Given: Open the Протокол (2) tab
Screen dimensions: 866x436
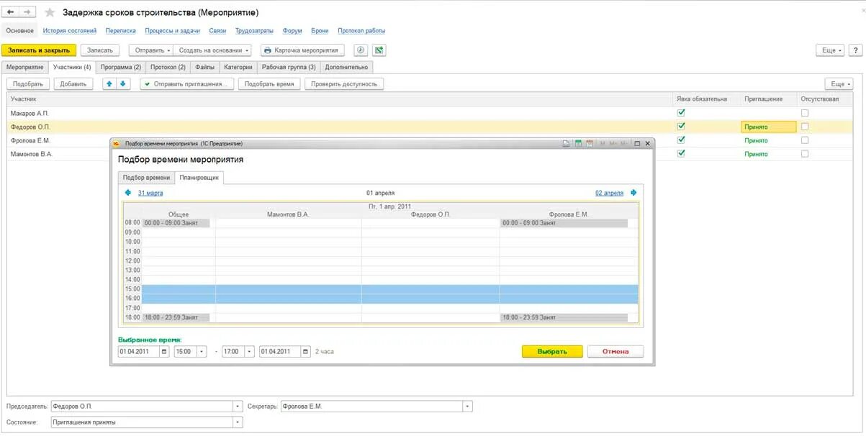Looking at the screenshot, I should 168,67.
